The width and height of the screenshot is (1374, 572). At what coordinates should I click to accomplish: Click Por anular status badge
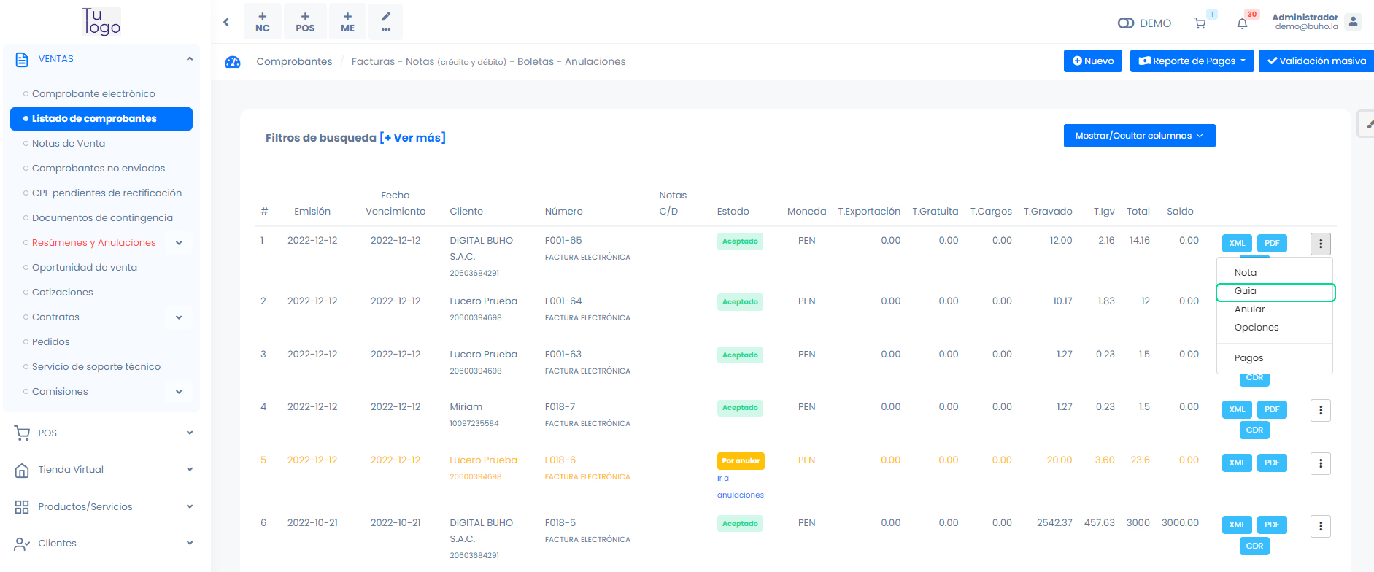(741, 461)
